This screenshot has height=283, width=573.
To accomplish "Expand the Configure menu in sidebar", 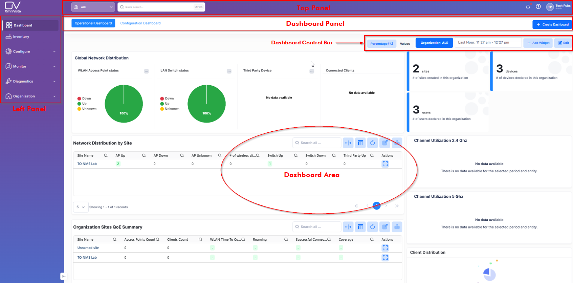I will (31, 51).
